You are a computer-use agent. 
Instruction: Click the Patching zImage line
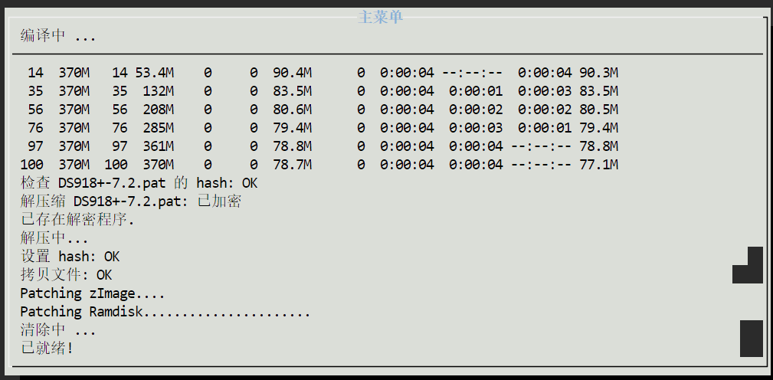click(x=92, y=293)
